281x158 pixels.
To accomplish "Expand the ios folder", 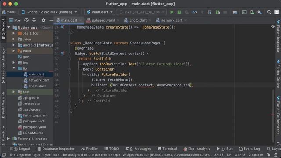I will point(14,62).
